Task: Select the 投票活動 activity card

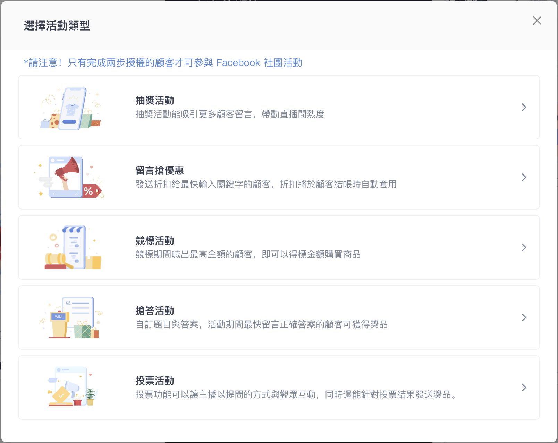Action: [x=278, y=387]
